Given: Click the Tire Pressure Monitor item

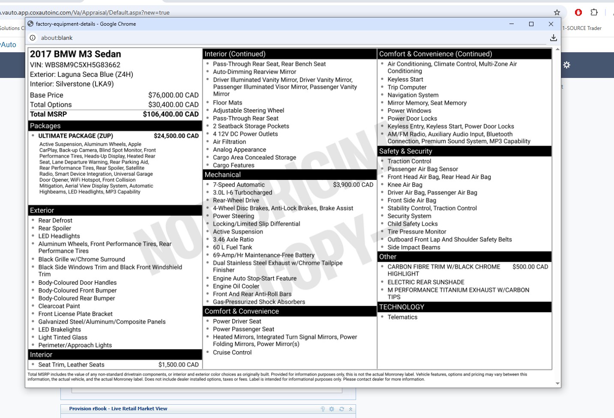Looking at the screenshot, I should pos(417,232).
